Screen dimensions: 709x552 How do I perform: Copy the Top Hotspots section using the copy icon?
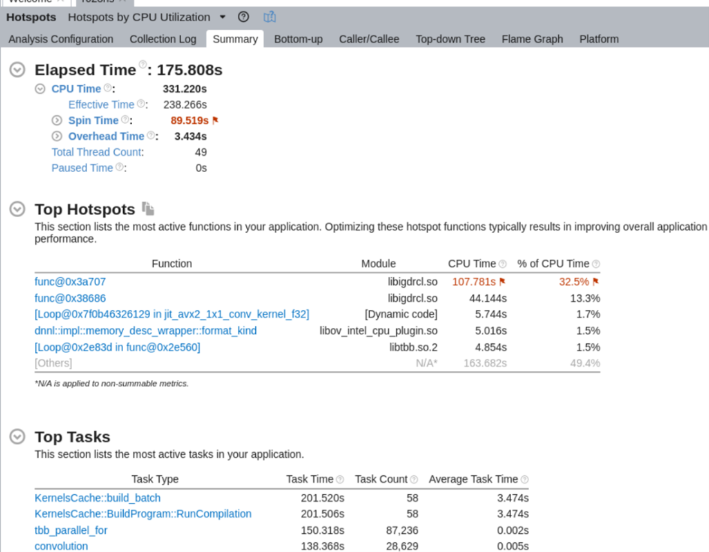(x=149, y=209)
